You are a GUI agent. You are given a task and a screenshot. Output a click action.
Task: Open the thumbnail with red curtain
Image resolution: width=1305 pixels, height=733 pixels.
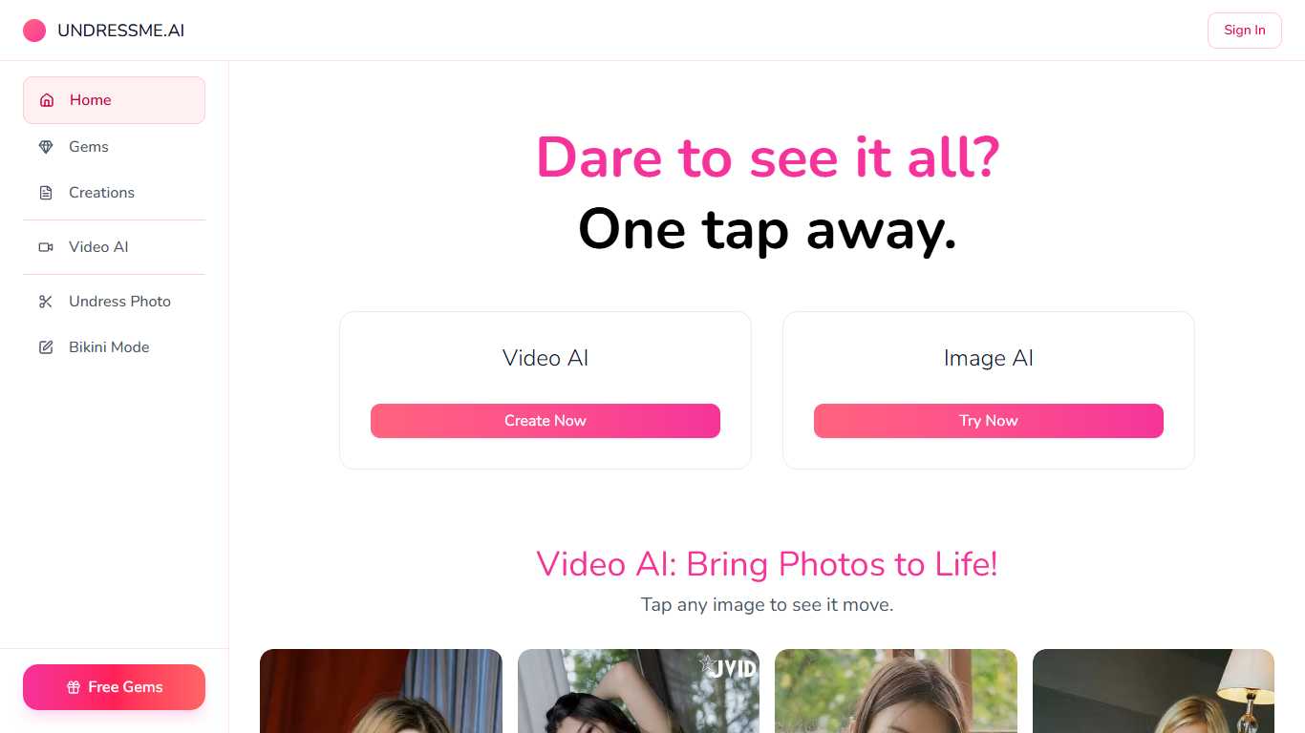click(381, 691)
